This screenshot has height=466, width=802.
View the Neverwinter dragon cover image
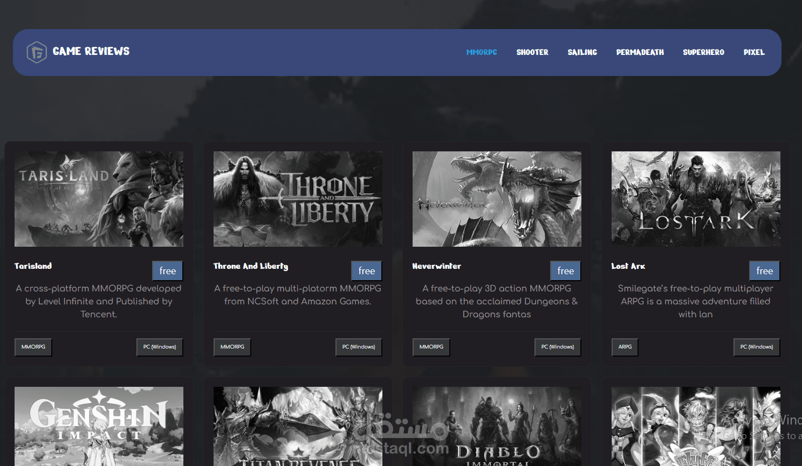[x=496, y=198]
